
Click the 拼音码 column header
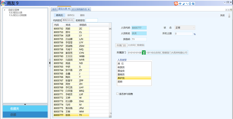tap(84, 25)
